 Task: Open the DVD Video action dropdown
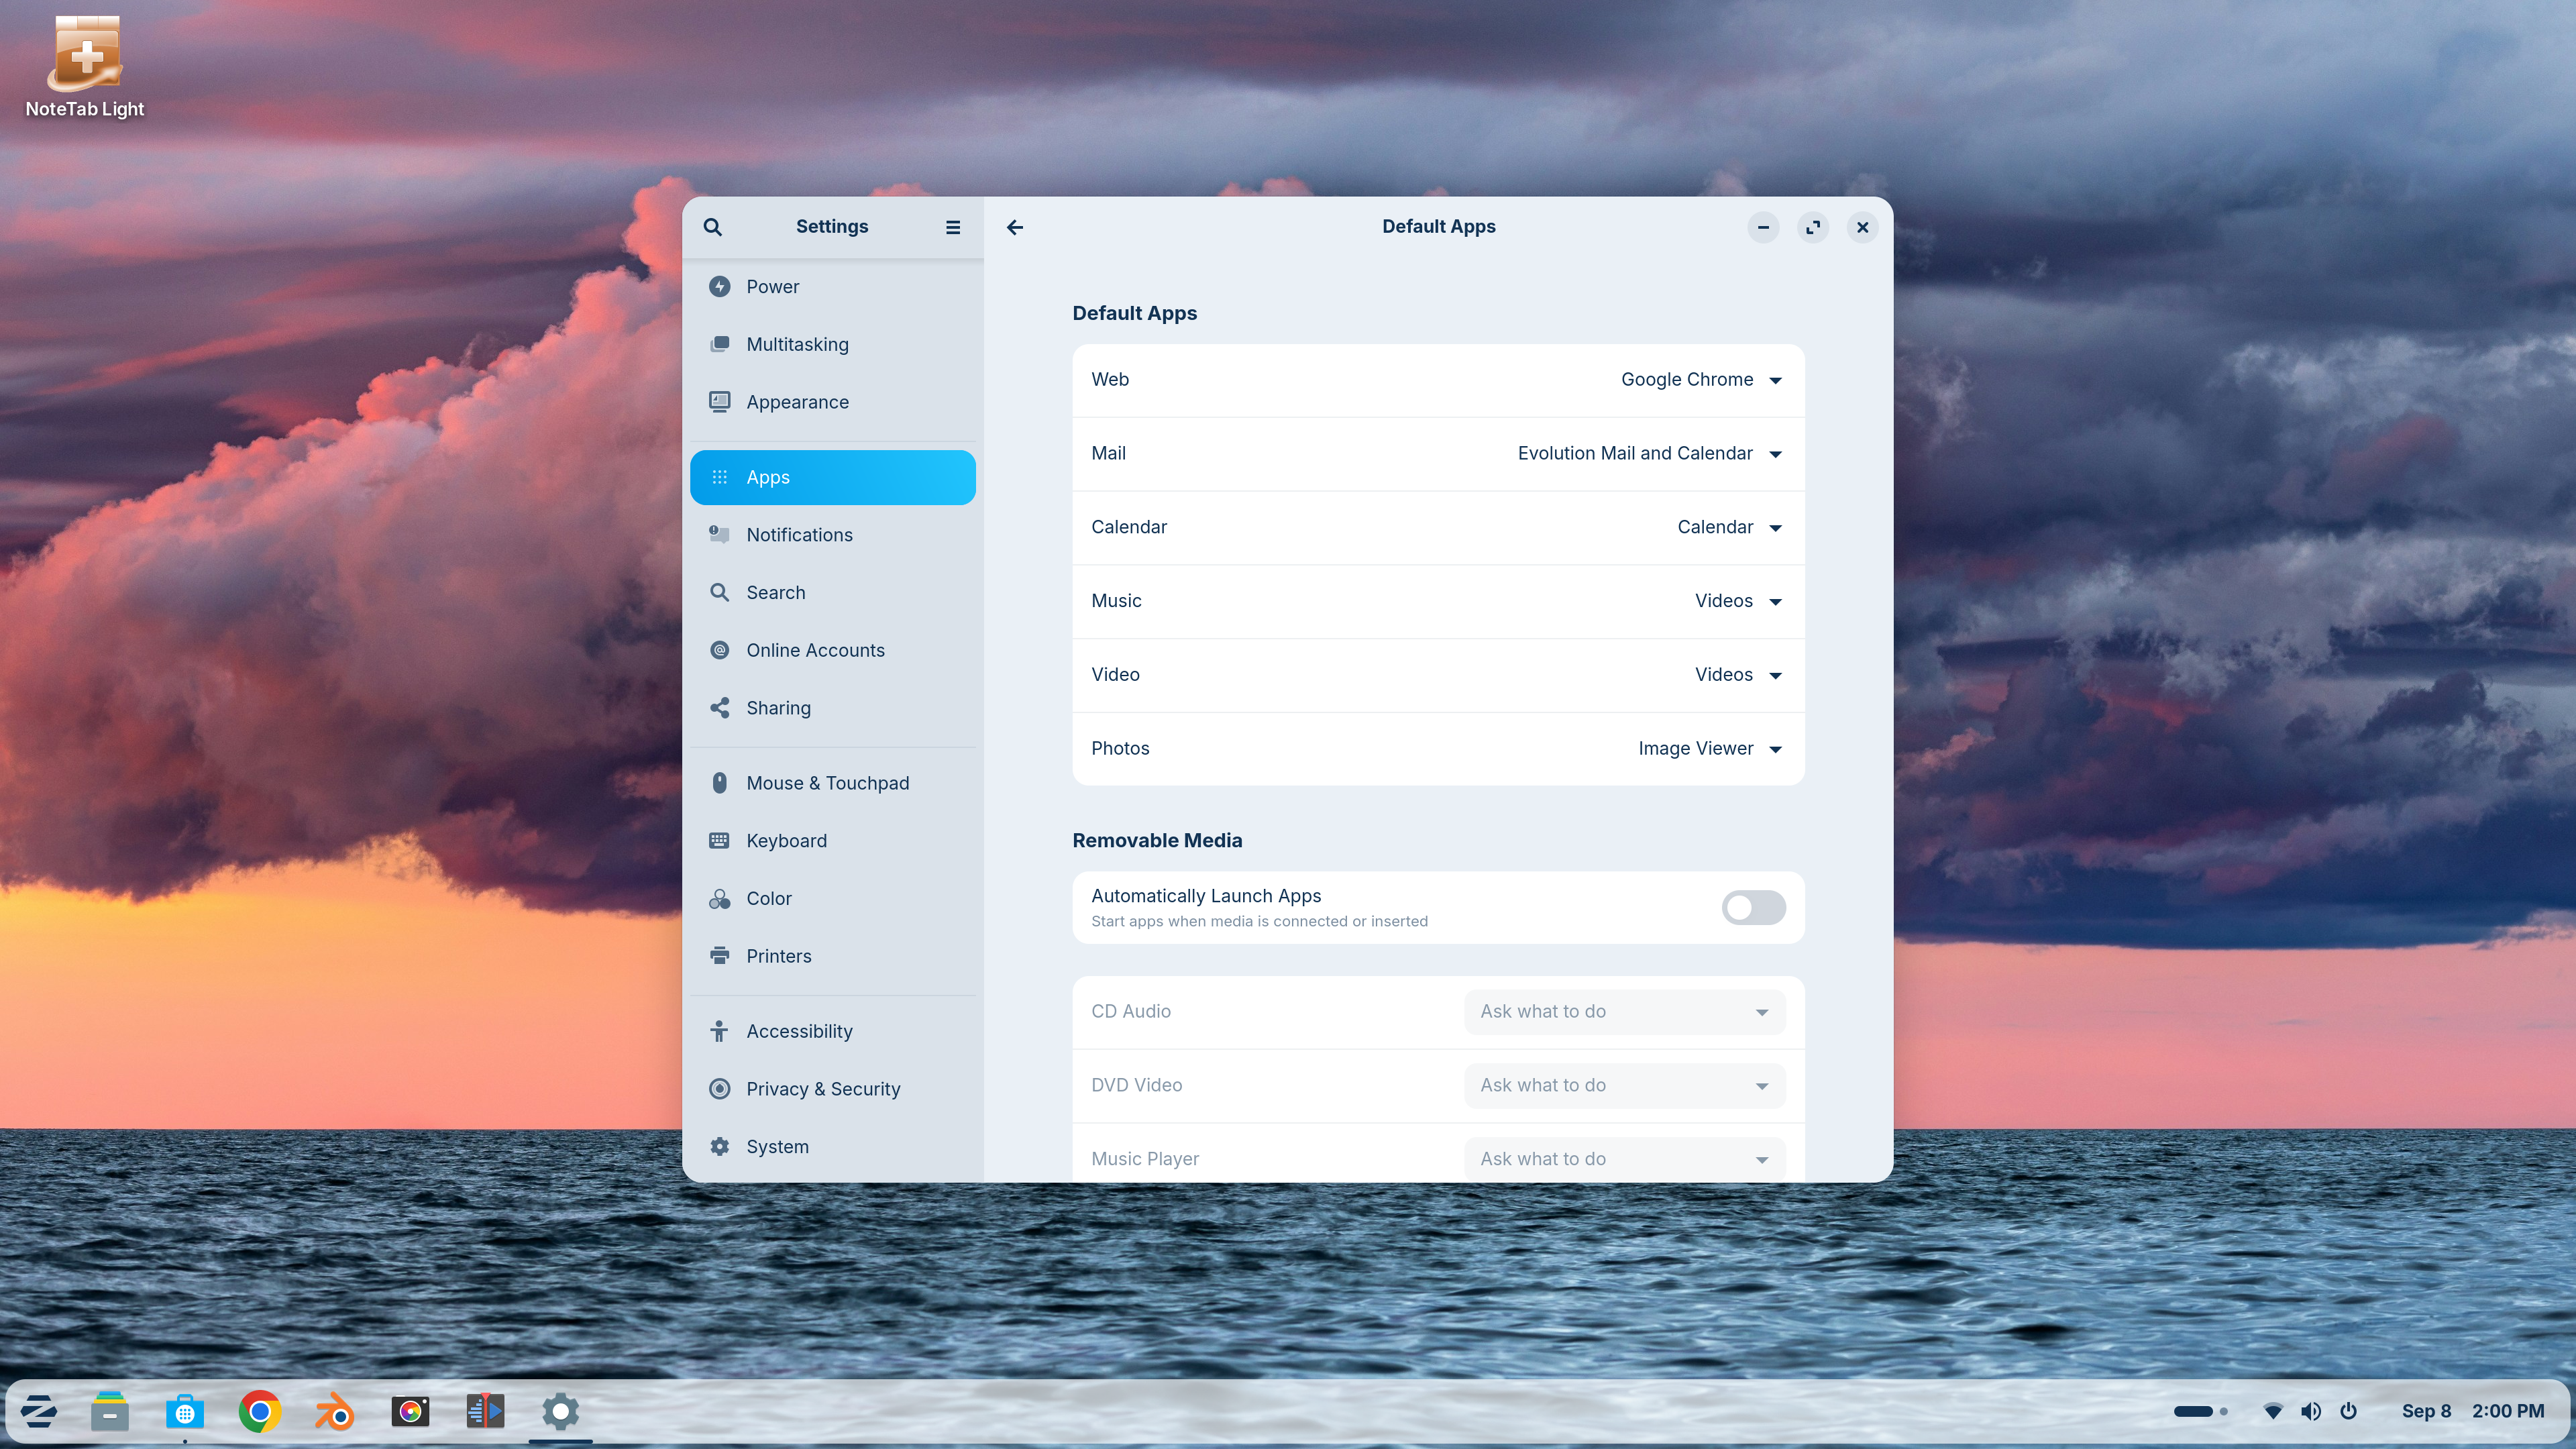tap(1624, 1086)
